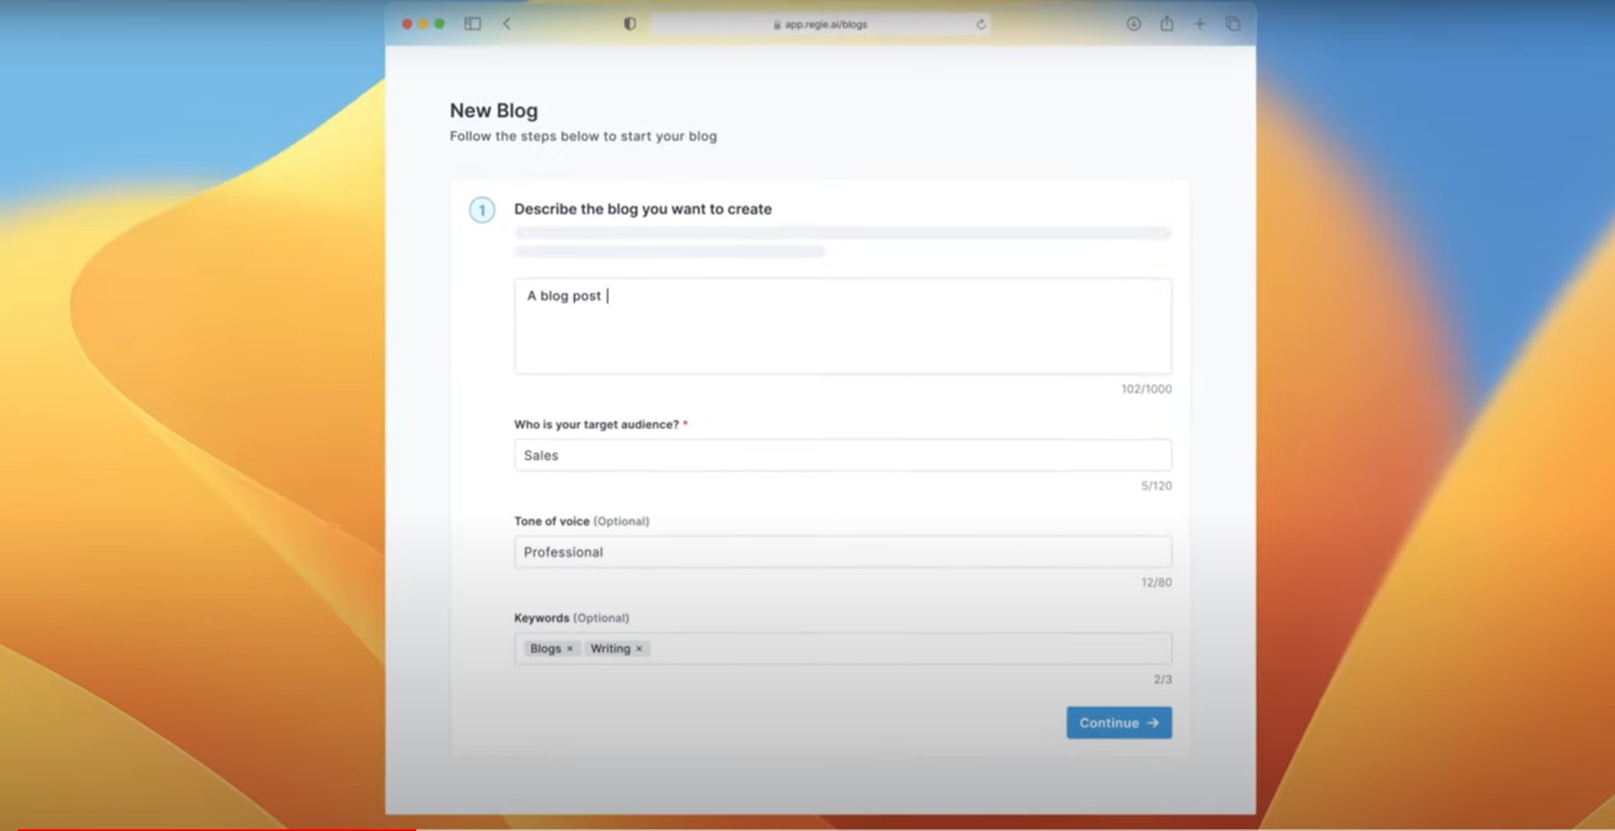The image size is (1615, 831).
Task: Select the app.regie.ai/blogs address bar
Action: tap(821, 24)
